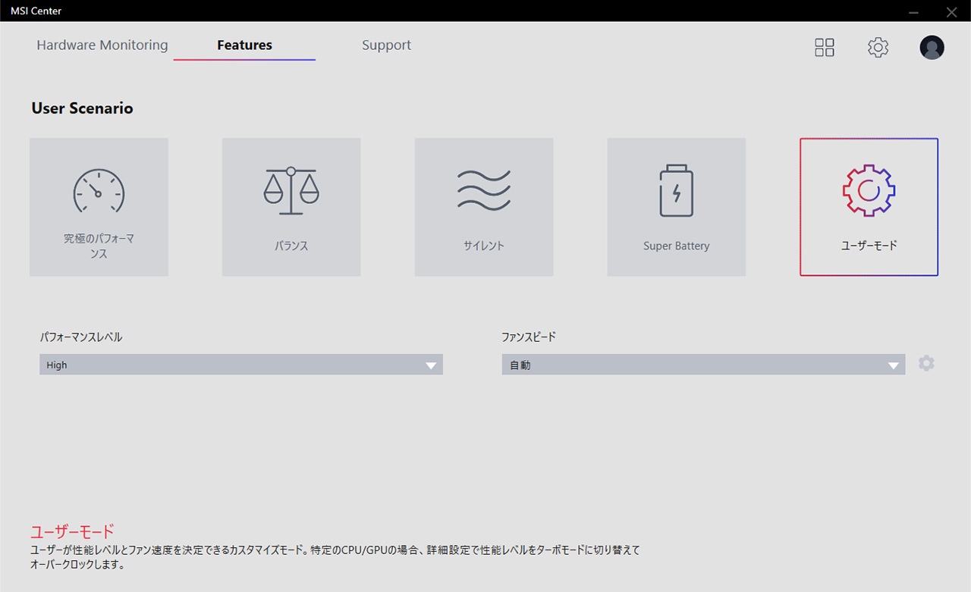971x592 pixels.
Task: Select the Balanced scales icon
Action: coord(291,190)
